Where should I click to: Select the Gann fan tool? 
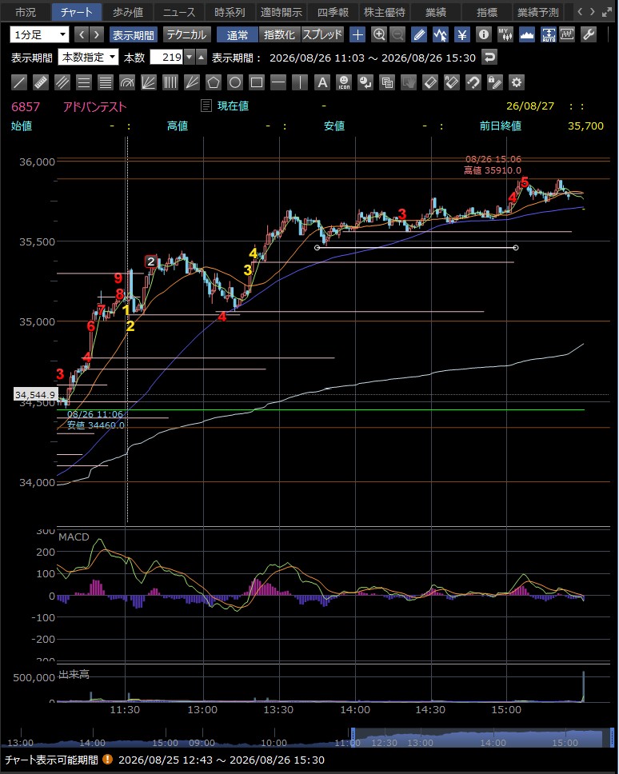click(191, 82)
